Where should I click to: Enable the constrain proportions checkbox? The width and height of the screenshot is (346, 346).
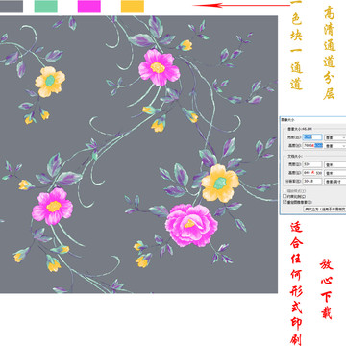(x=284, y=196)
